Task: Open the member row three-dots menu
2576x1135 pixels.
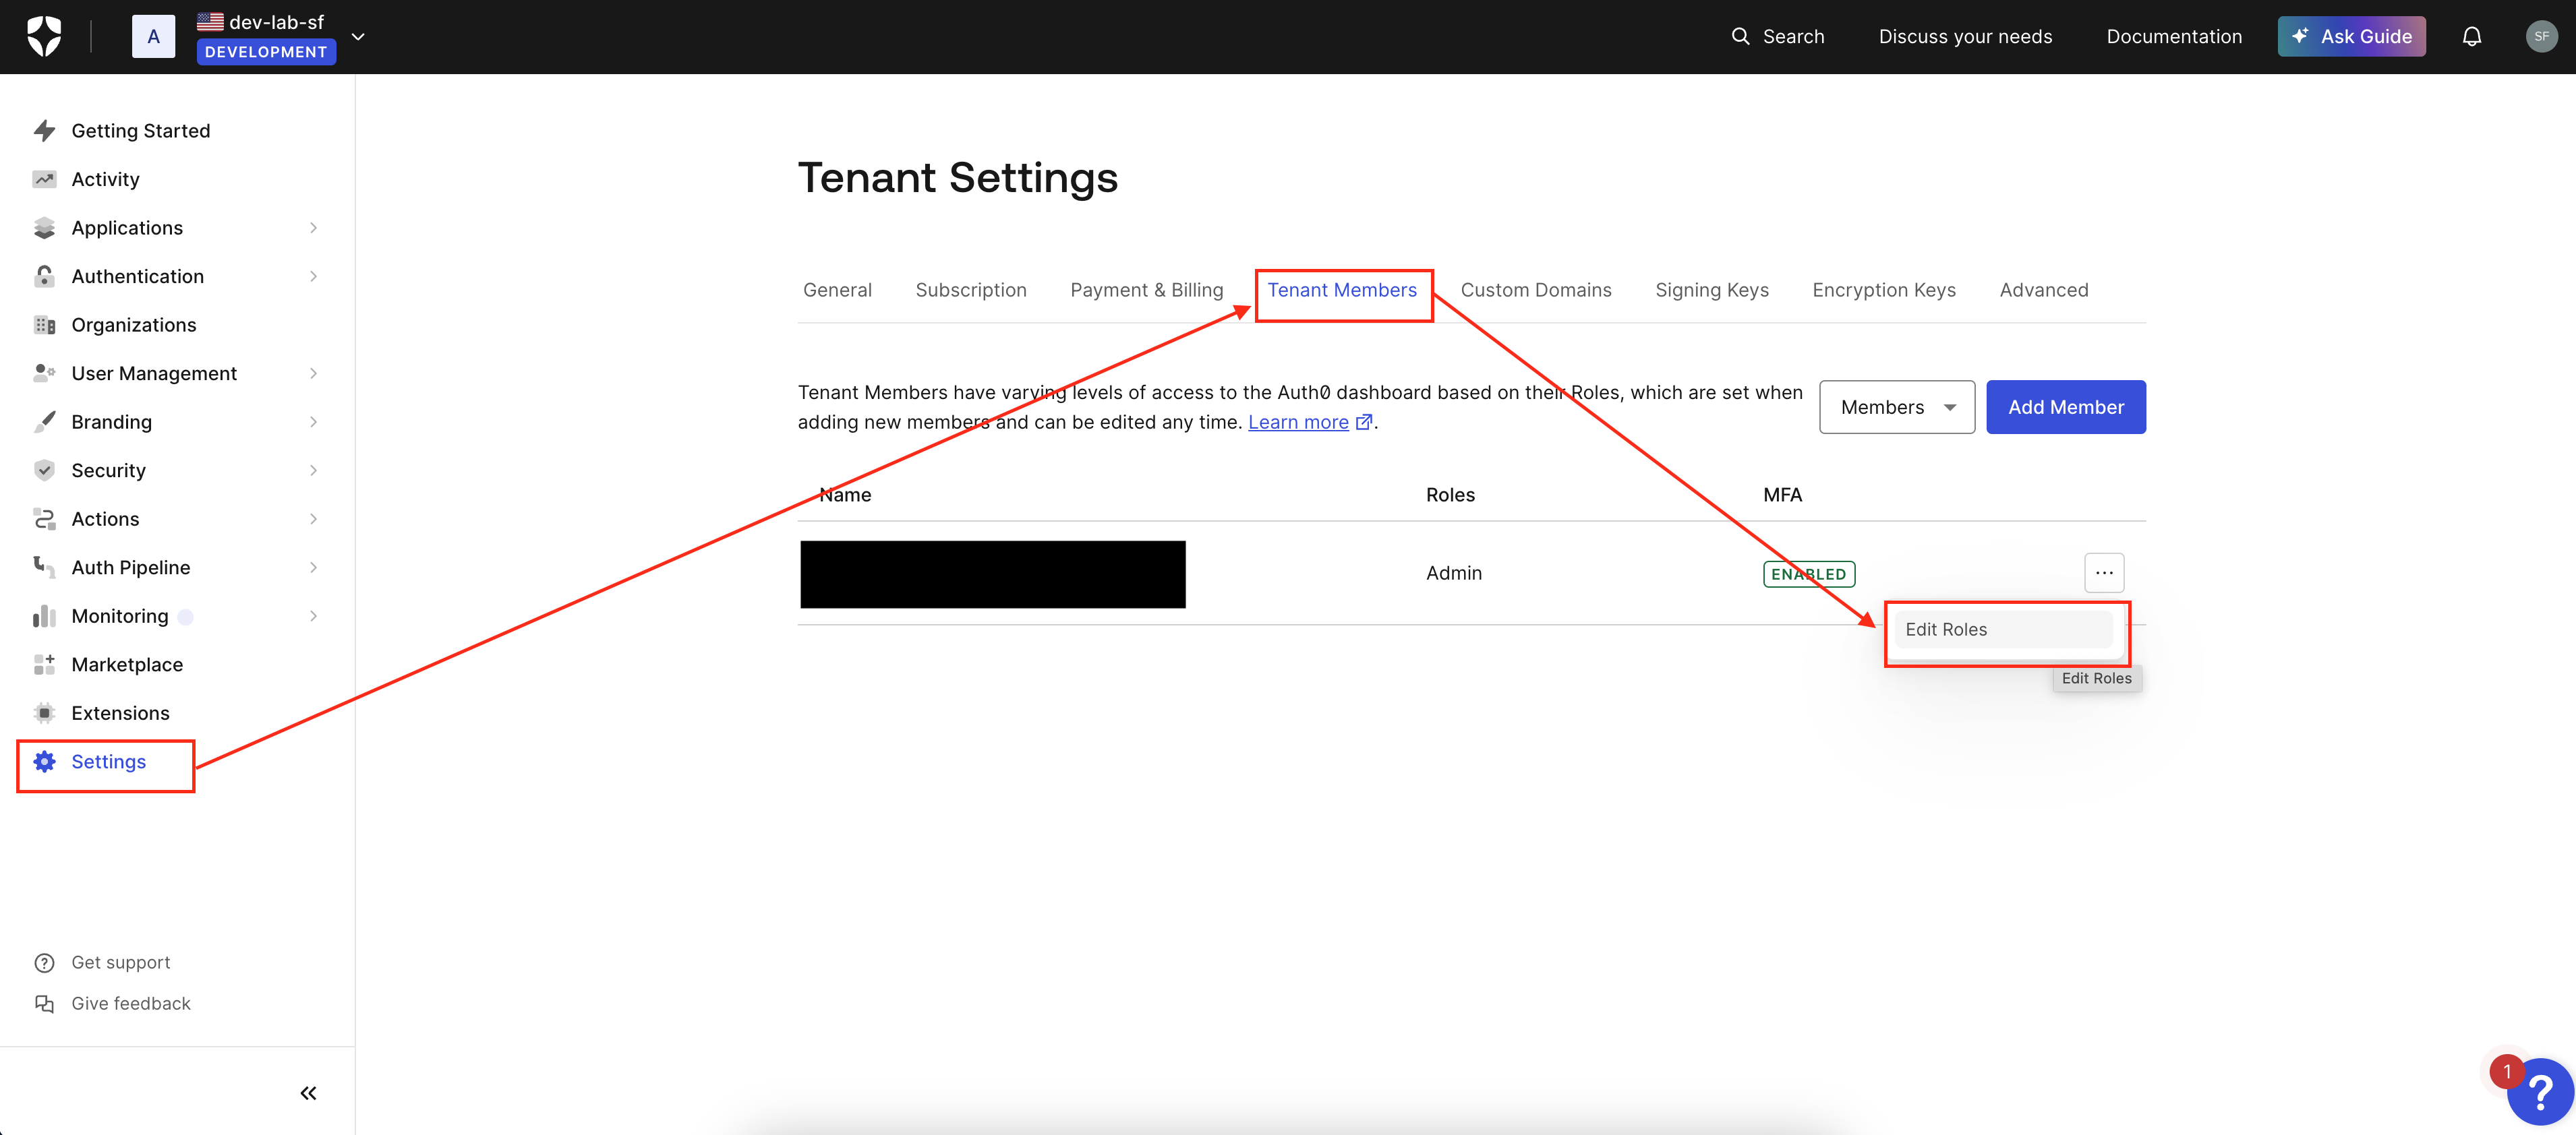Action: pos(2104,572)
